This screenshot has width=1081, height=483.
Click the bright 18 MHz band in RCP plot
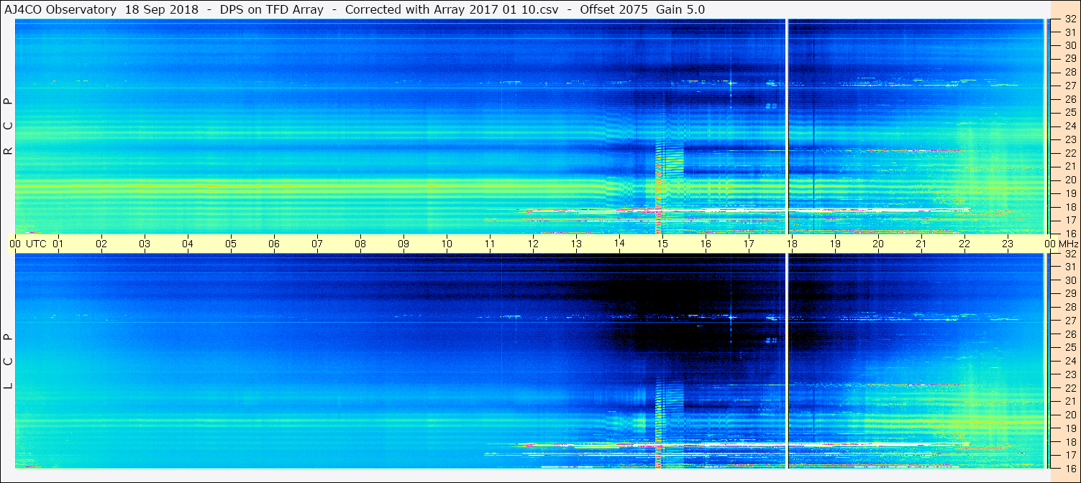pos(748,211)
